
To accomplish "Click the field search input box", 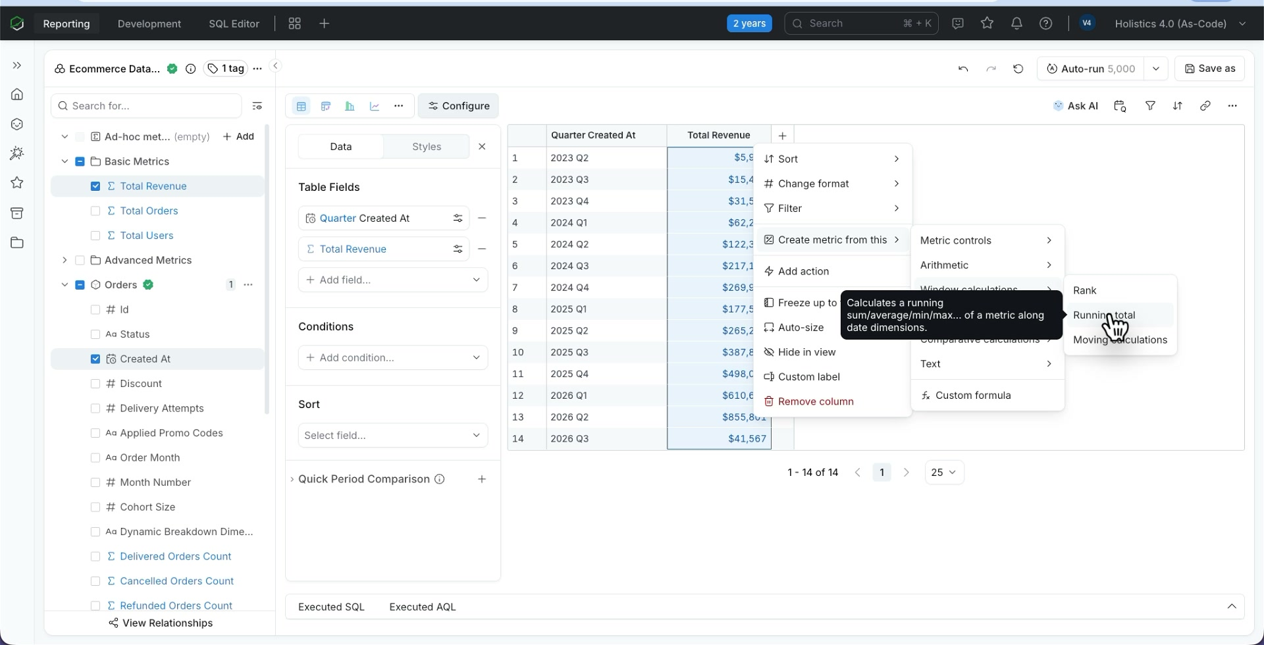I will tap(146, 106).
